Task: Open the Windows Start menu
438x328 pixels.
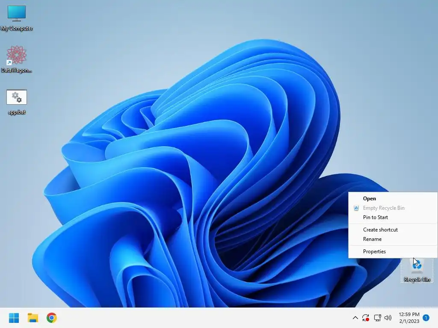Action: [x=14, y=318]
